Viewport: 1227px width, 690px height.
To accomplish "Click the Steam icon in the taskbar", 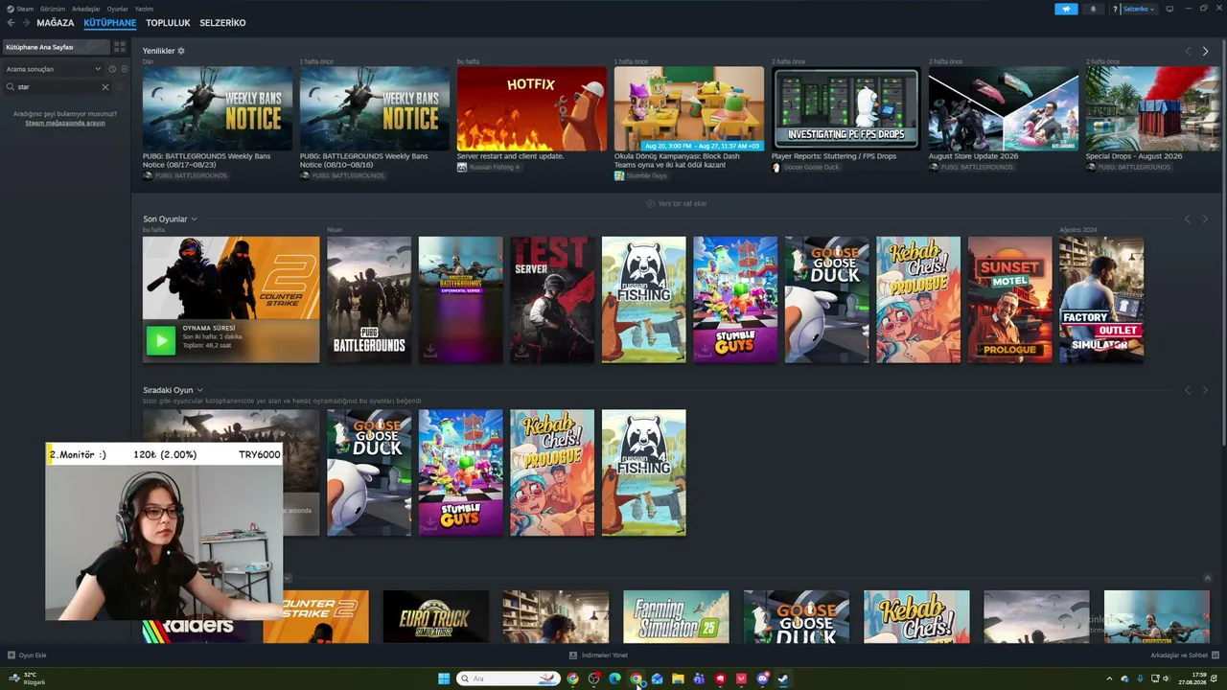I will tap(783, 678).
